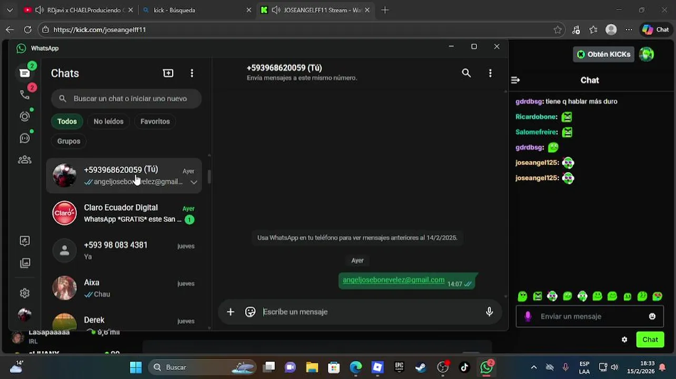Viewport: 676px width, 379px height.
Task: Click the angeljosebonevelez@gmail.com link in message
Action: click(x=393, y=280)
